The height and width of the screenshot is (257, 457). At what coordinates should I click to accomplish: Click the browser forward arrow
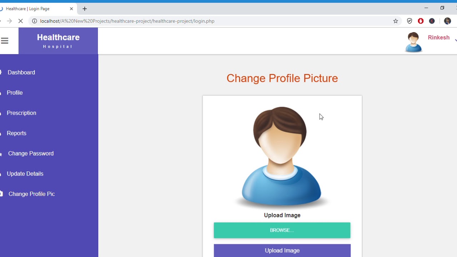pos(10,21)
